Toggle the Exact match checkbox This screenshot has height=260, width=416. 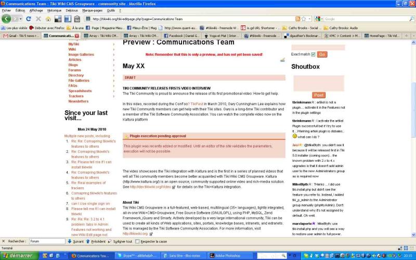[x=313, y=55]
